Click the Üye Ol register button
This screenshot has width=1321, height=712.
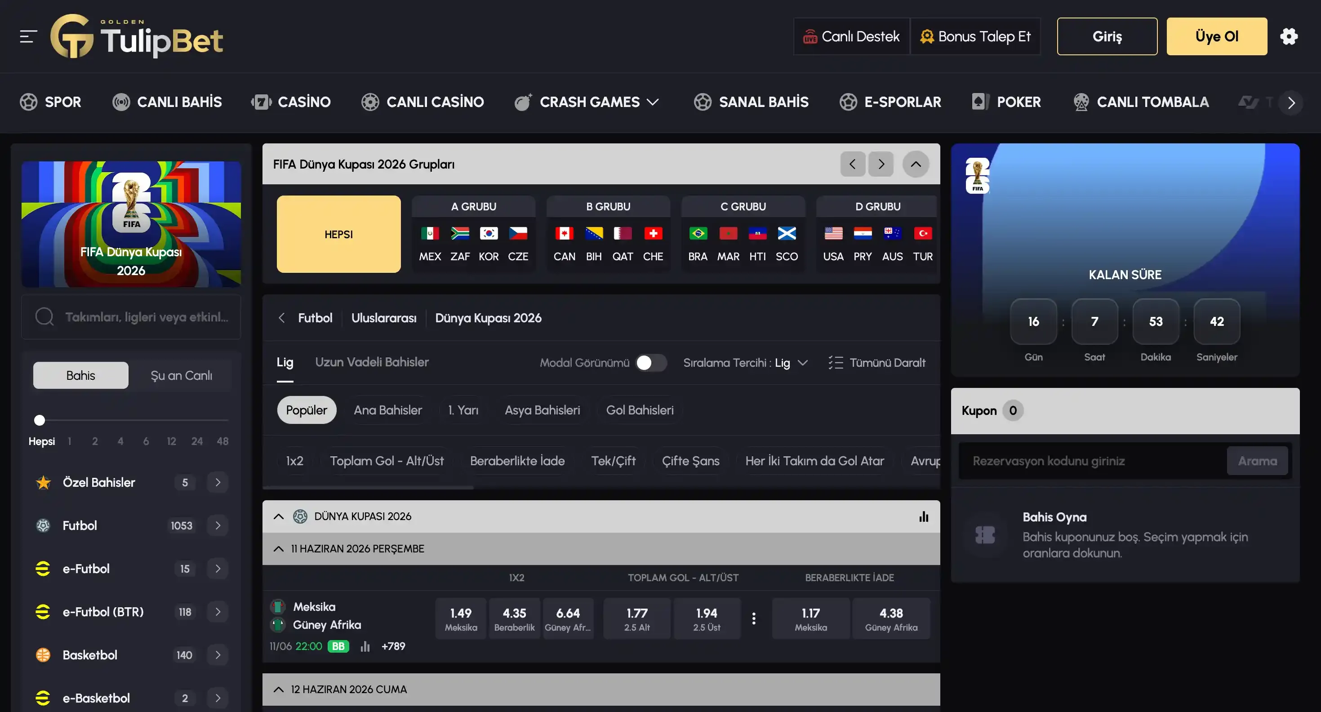click(x=1217, y=36)
